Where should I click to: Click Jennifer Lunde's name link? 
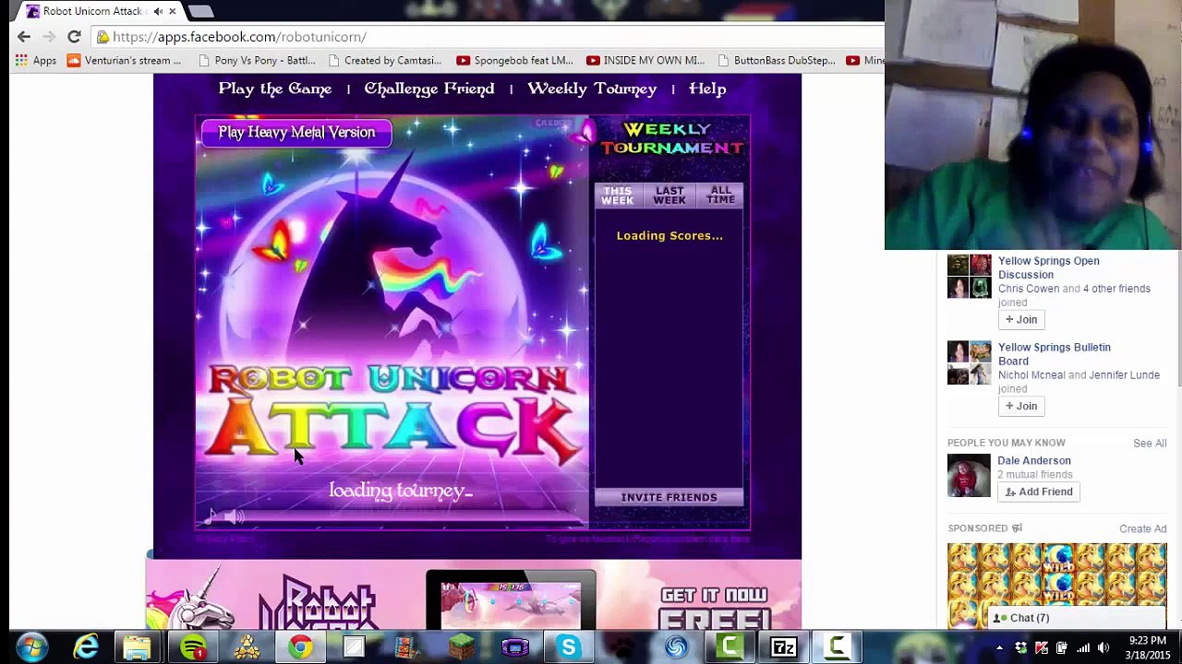pyautogui.click(x=1124, y=375)
